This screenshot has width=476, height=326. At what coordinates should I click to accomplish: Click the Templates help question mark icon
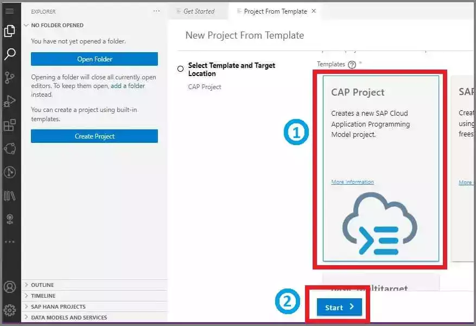click(352, 65)
